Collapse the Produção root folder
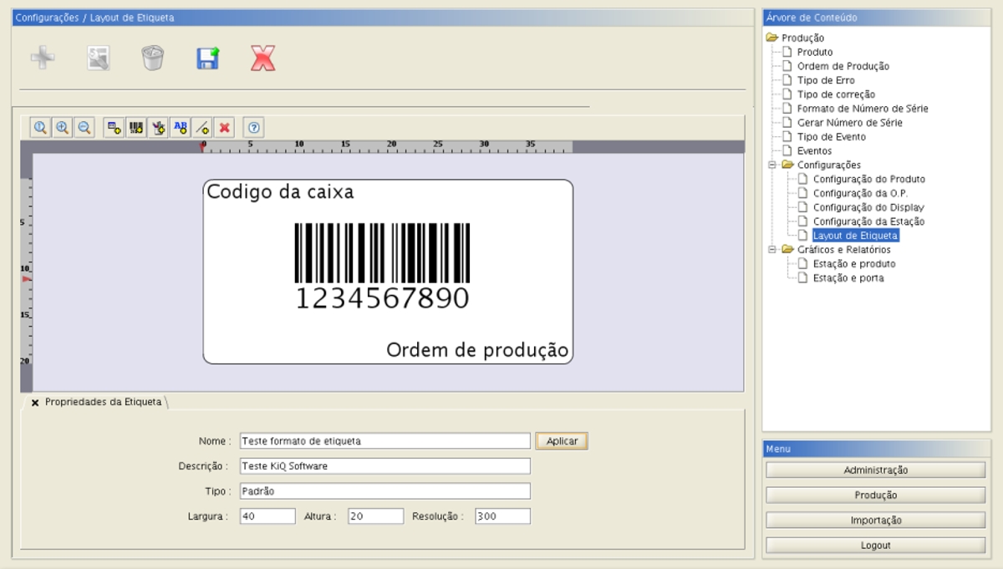 coord(772,38)
